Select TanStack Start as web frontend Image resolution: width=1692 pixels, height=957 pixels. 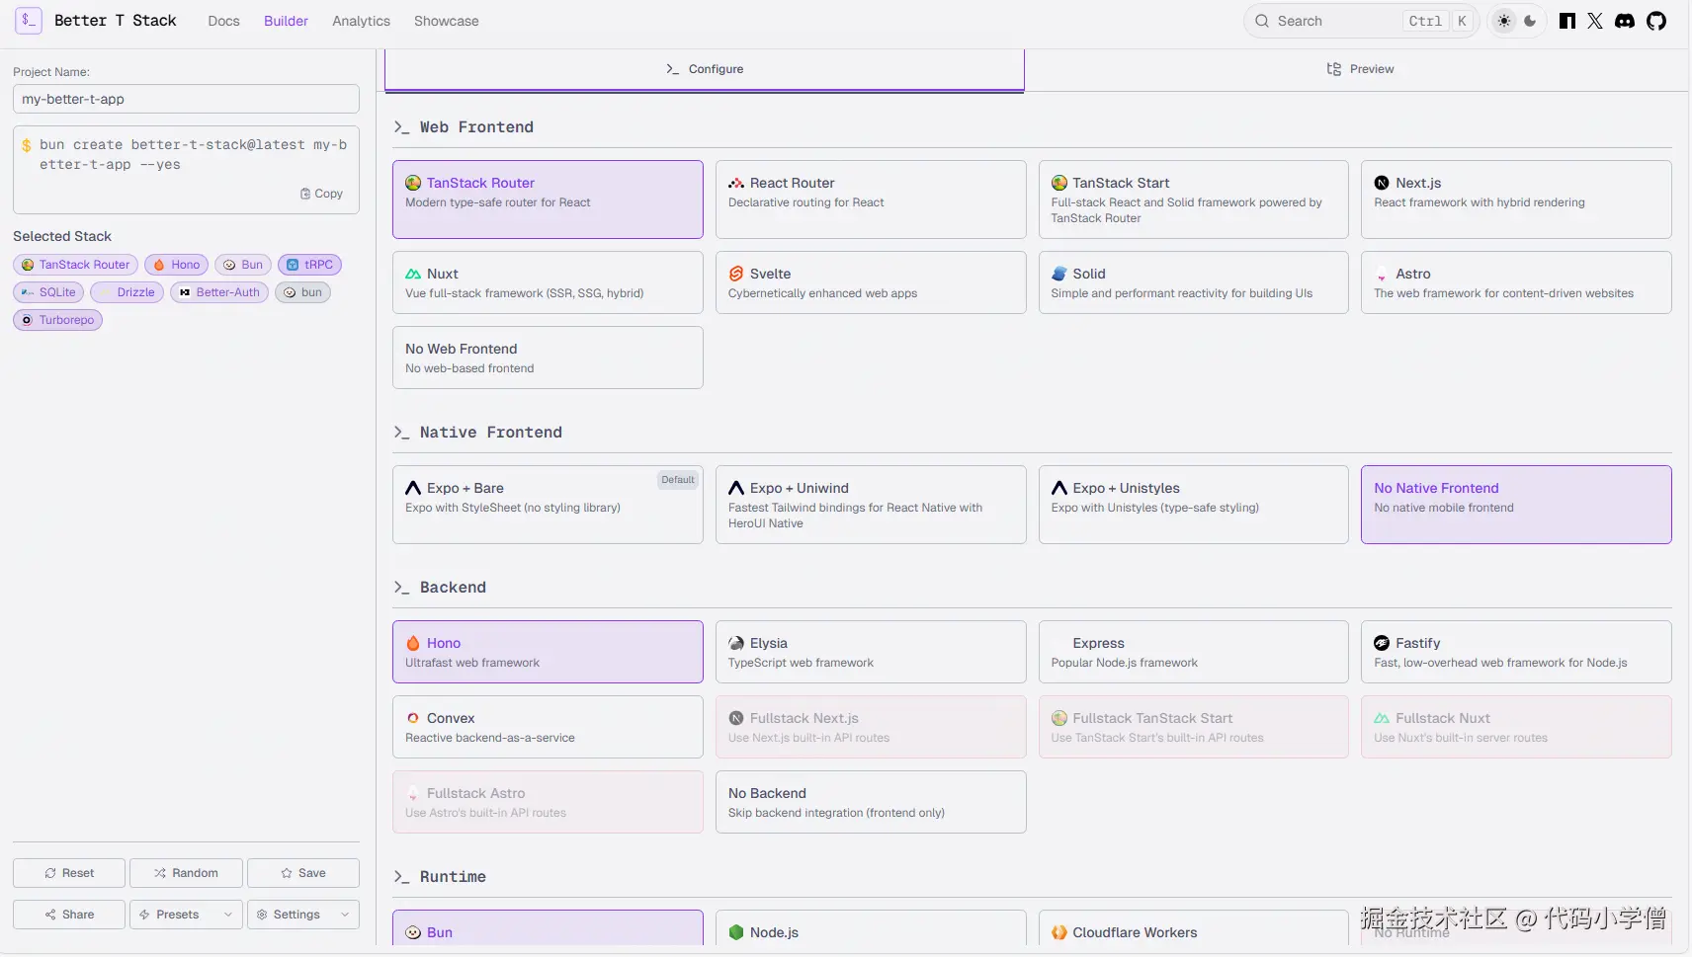[1194, 199]
